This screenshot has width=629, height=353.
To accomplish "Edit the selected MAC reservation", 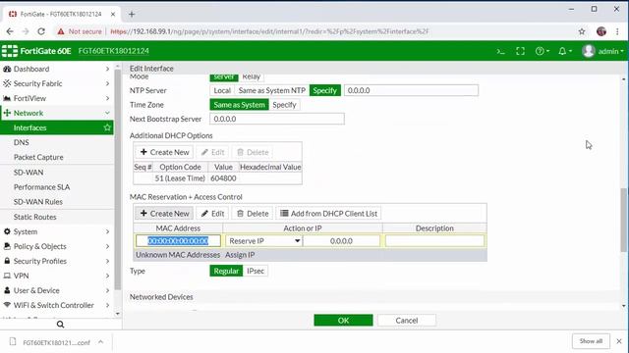I will 212,214.
